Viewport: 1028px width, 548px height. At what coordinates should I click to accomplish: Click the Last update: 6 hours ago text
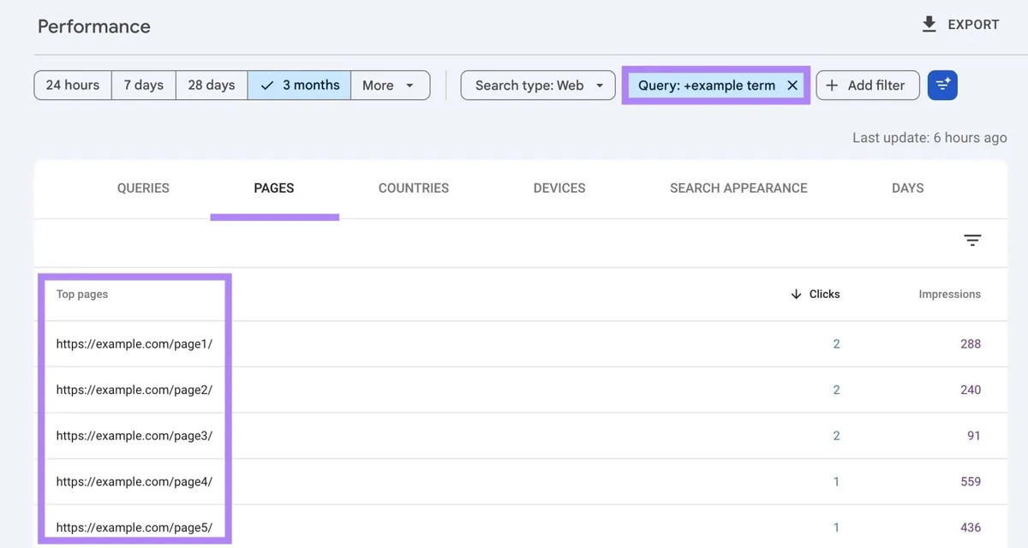point(929,137)
